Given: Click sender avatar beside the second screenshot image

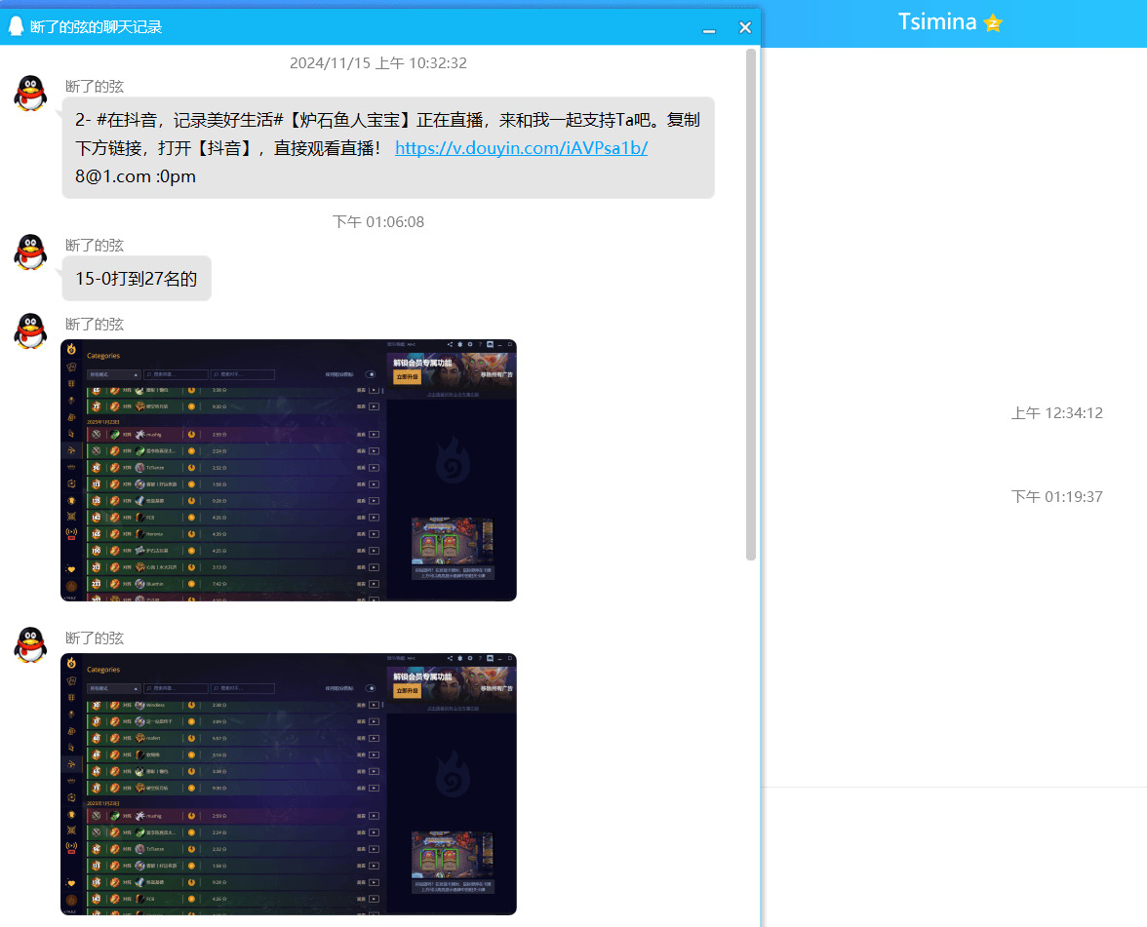Looking at the screenshot, I should point(30,645).
